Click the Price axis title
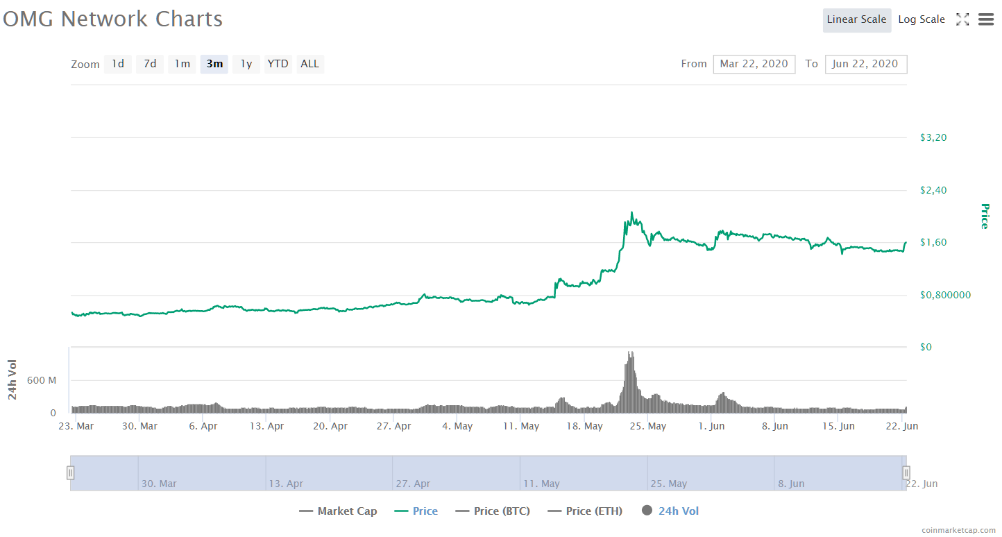This screenshot has height=537, width=1002. (x=984, y=216)
